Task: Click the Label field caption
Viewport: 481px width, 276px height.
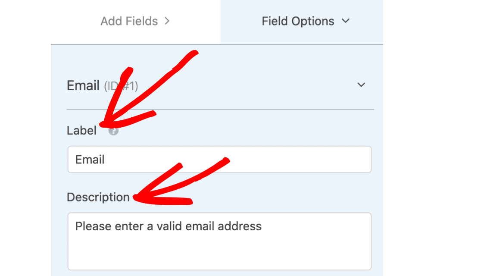Action: coord(81,131)
